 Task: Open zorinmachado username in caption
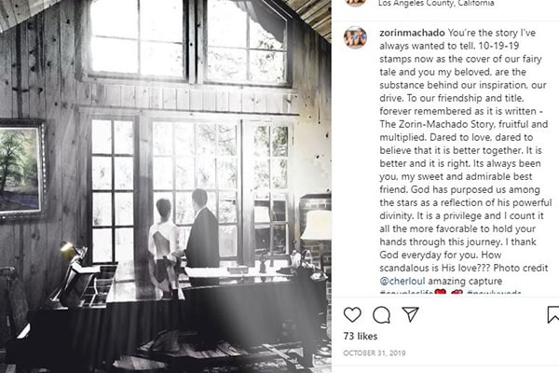click(x=412, y=33)
